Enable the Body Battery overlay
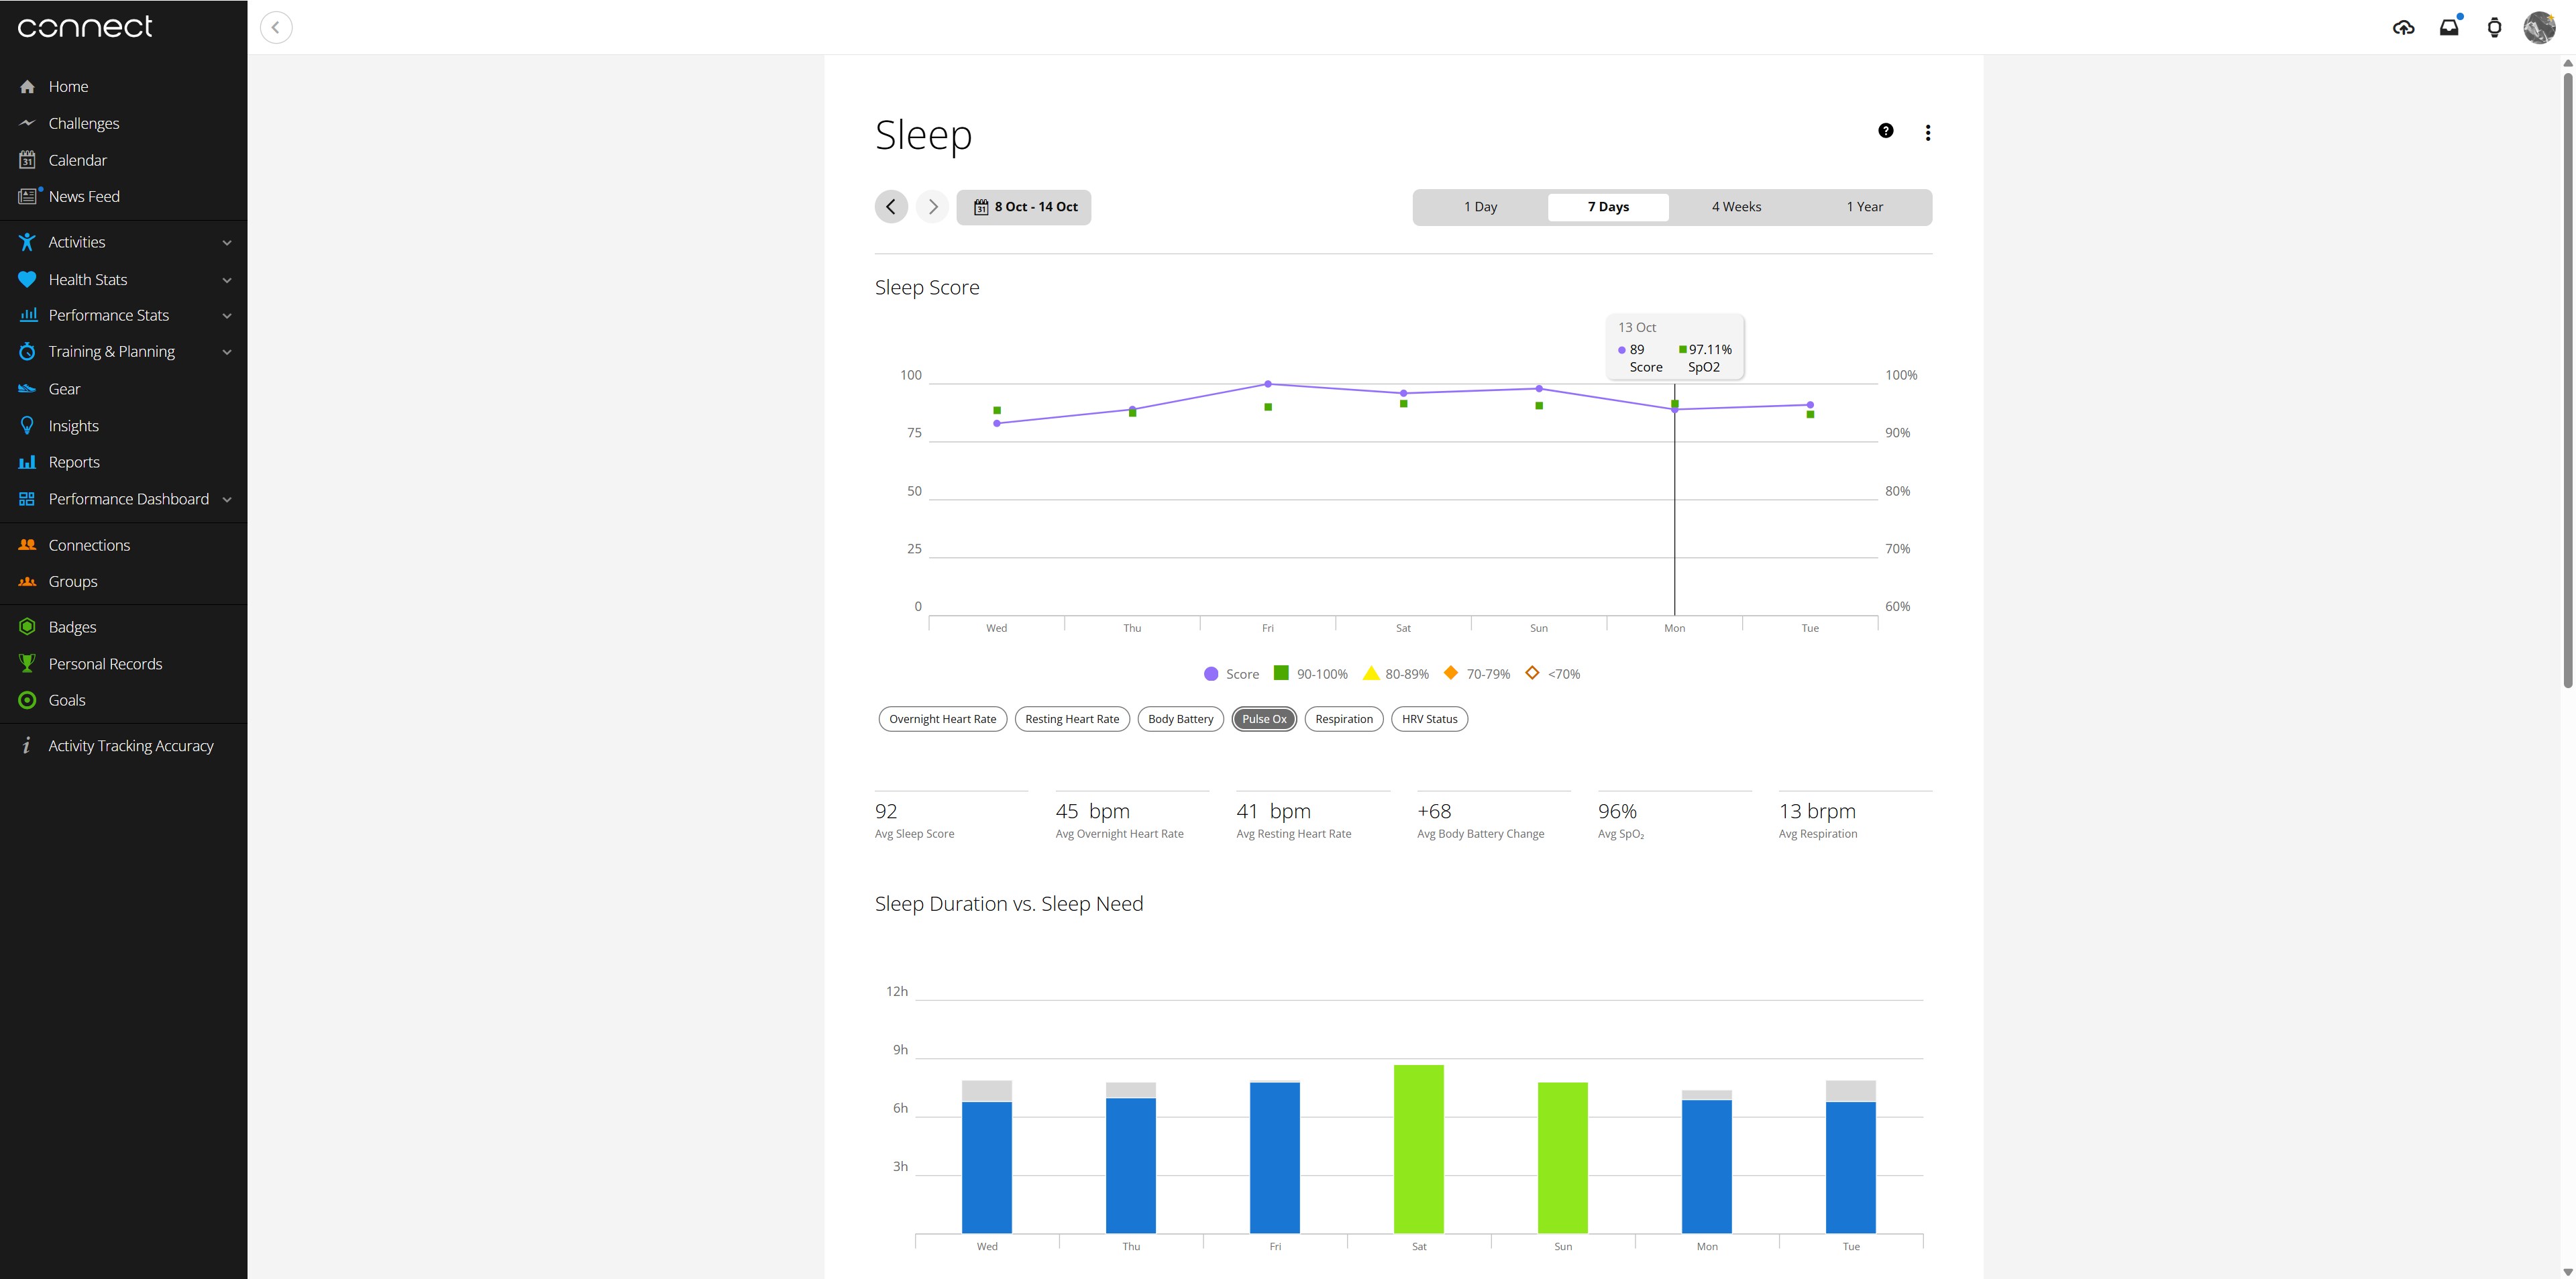This screenshot has width=2576, height=1279. point(1180,719)
